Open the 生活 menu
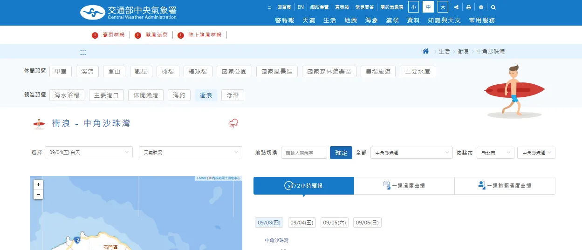582x250 pixels. coord(330,20)
